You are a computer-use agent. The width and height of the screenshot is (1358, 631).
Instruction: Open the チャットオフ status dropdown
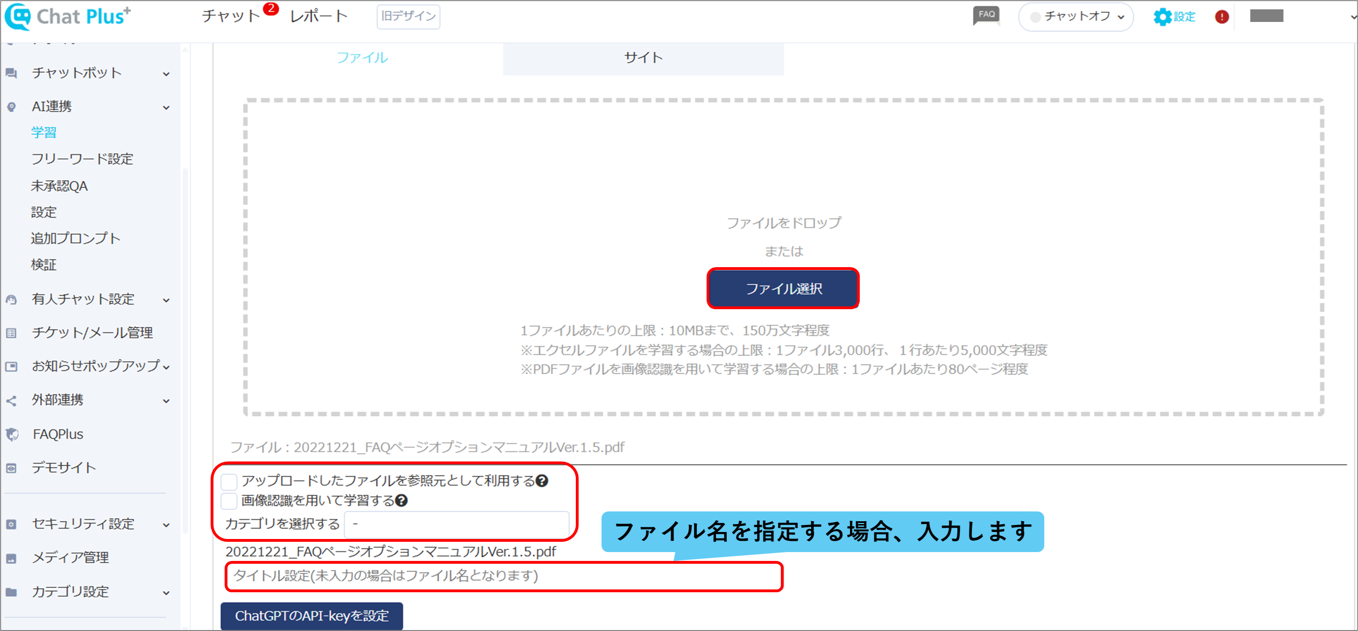[x=1076, y=17]
